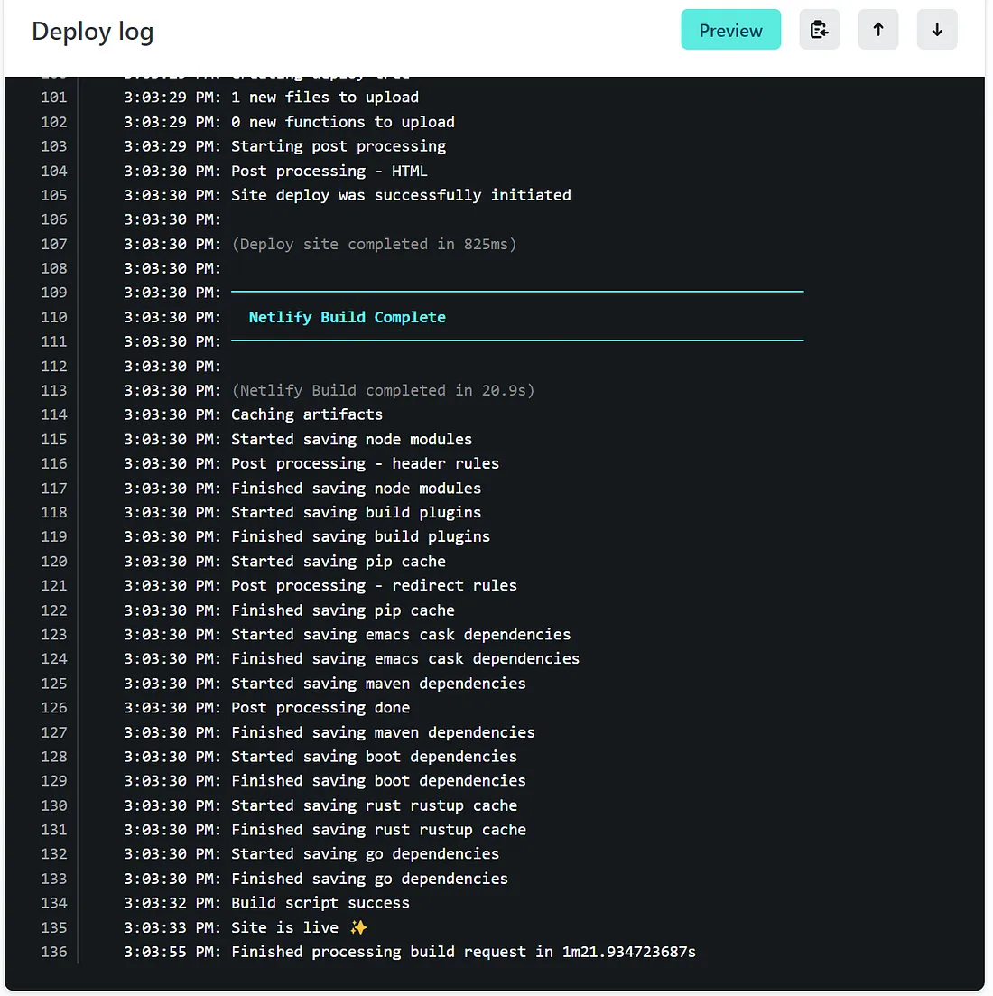Click 'Finished saving emacs cask dependencies' entry
The width and height of the screenshot is (993, 996).
coord(405,658)
